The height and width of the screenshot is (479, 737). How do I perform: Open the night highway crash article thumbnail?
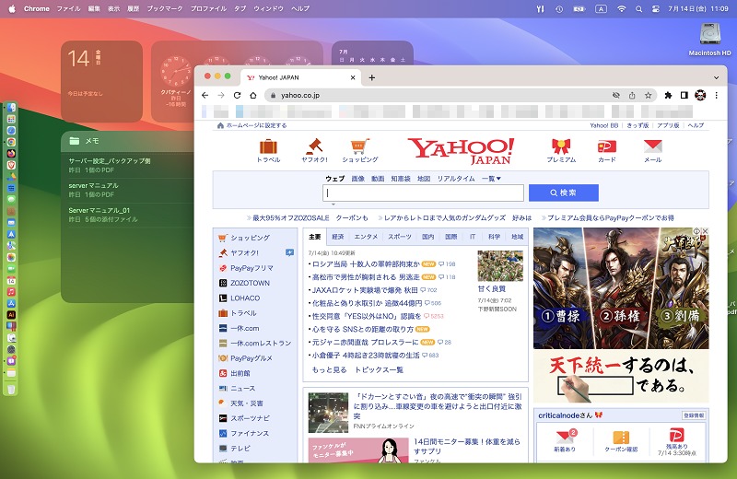[328, 413]
